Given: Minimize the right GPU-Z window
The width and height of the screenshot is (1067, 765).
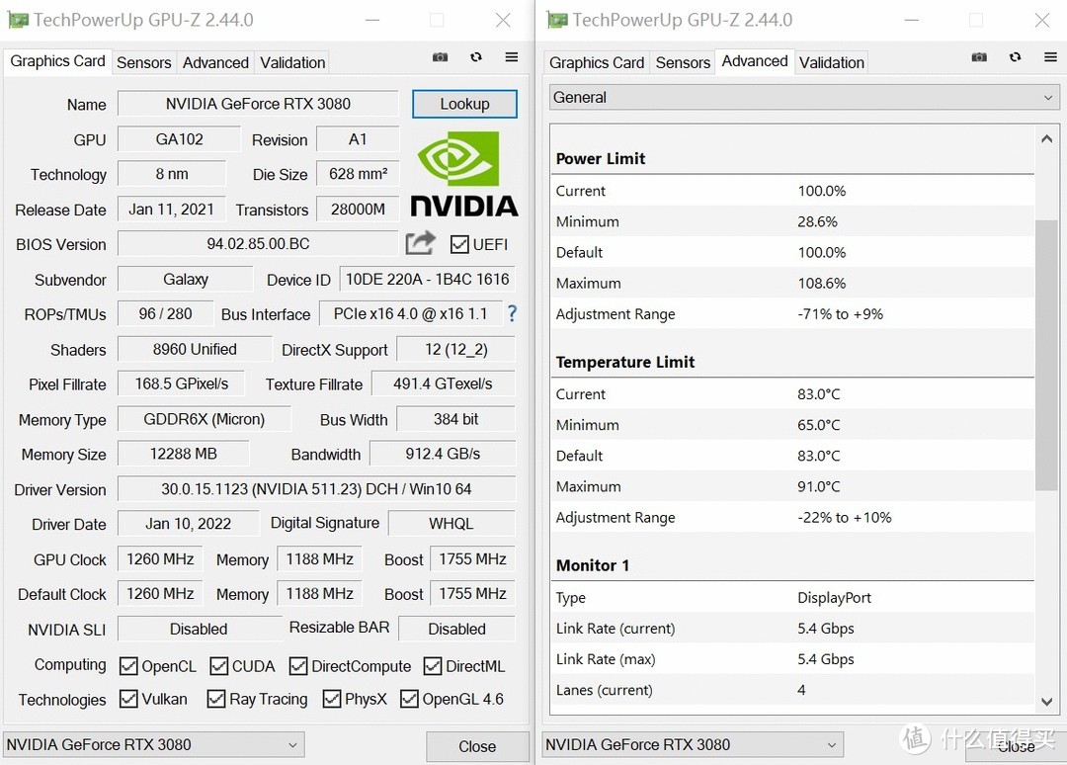Looking at the screenshot, I should click(x=911, y=21).
